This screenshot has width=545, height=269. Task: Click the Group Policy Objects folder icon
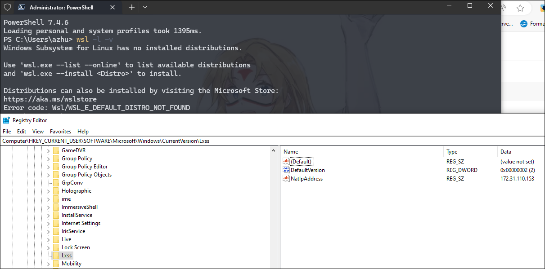[x=56, y=175]
